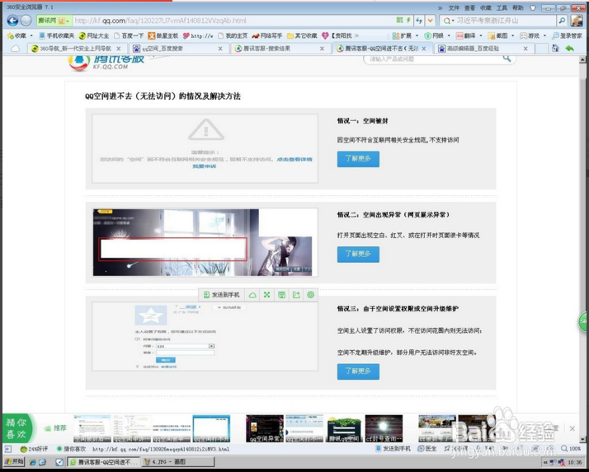Click the search box with 习近平 text
The image size is (589, 472).
505,21
